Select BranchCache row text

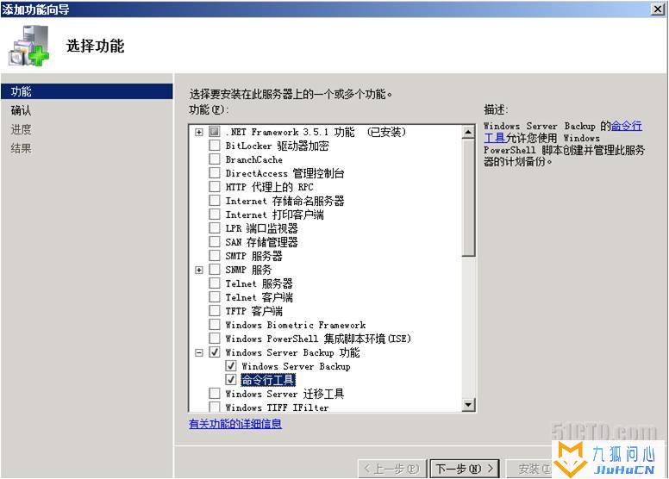point(253,159)
